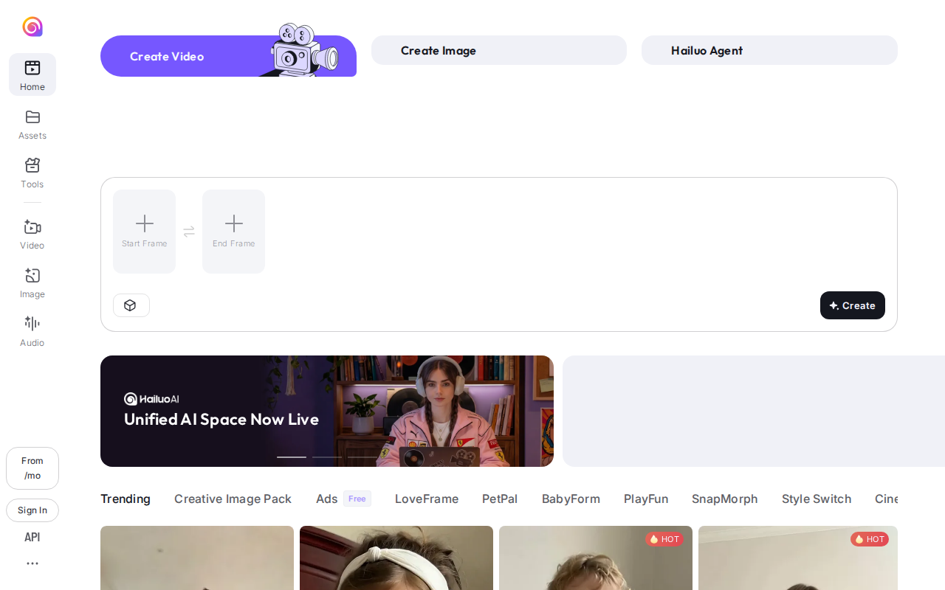
Task: Click the Hailuo logo icon
Action: 32,27
